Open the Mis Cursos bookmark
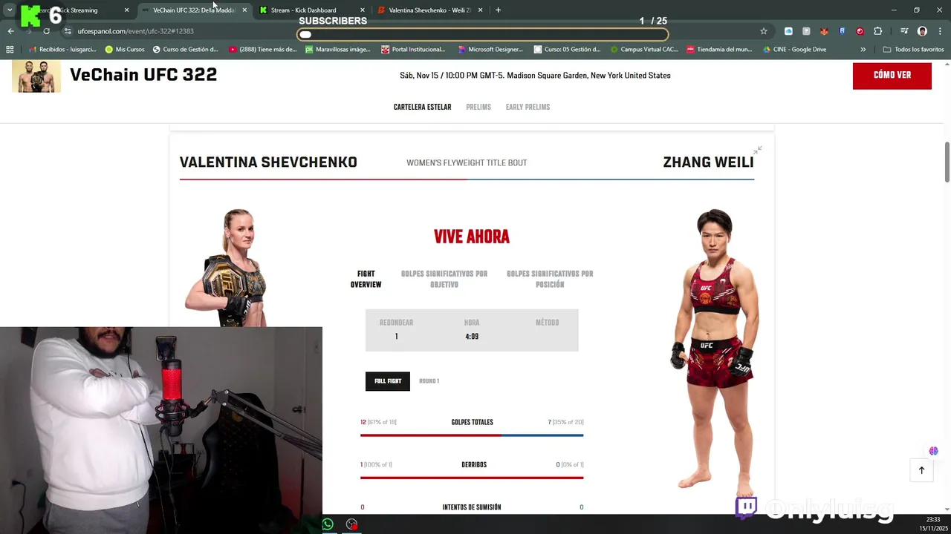The width and height of the screenshot is (951, 534). point(125,50)
